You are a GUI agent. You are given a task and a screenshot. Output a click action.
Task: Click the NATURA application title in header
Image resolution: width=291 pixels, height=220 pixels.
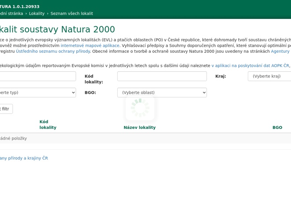point(19,7)
